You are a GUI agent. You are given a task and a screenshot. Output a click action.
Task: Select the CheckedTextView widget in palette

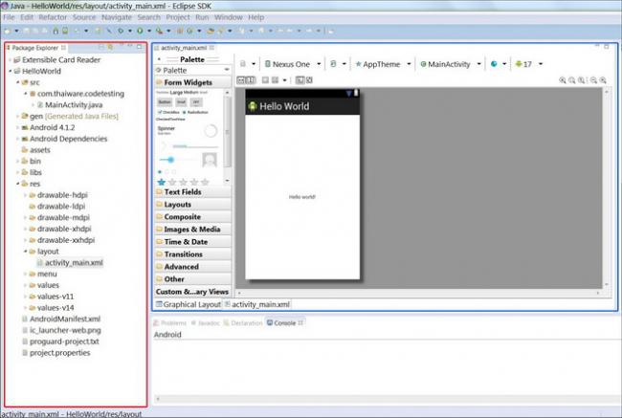pyautogui.click(x=170, y=119)
